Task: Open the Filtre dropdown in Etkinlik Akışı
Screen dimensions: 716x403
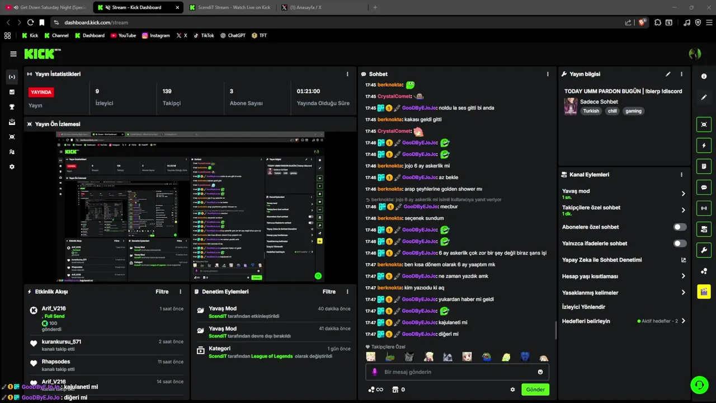Action: point(162,292)
